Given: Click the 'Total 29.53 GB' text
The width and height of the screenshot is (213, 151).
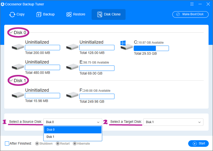Looking at the screenshot, I should [145, 53].
